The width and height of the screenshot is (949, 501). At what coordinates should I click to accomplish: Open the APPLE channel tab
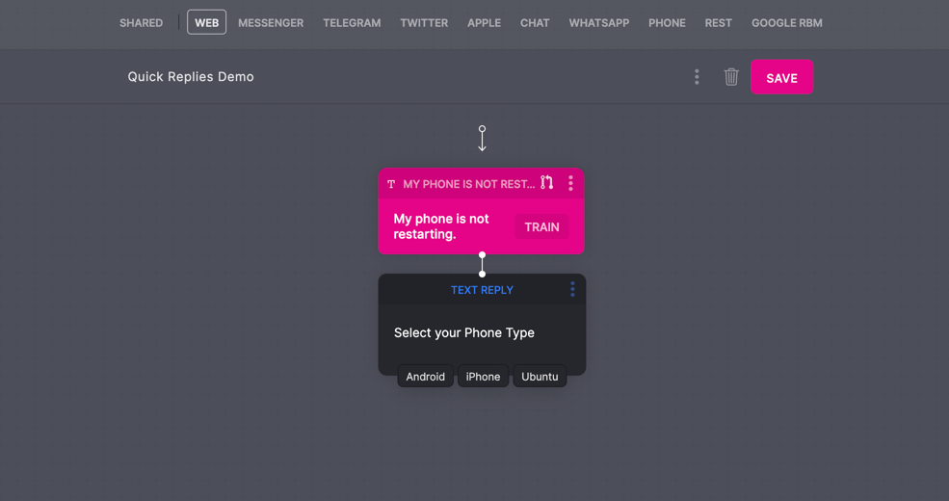tap(485, 23)
